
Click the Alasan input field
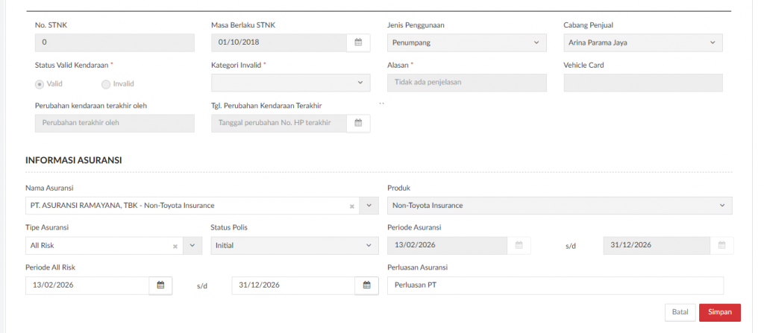coord(467,83)
